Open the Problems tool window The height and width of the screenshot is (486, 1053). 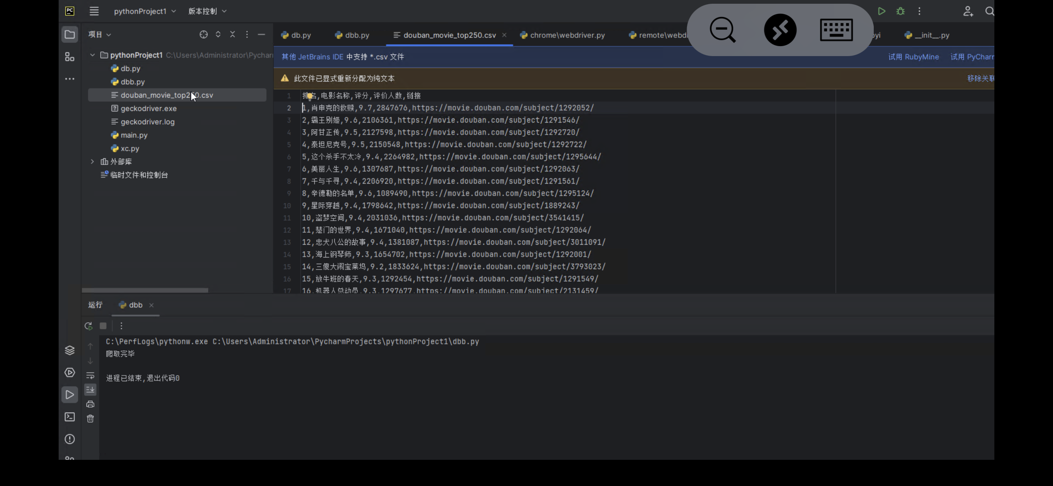(x=70, y=439)
